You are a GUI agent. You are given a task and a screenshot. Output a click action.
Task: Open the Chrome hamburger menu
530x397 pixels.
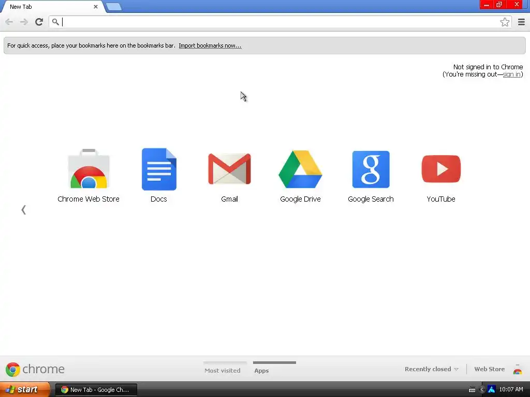click(521, 22)
